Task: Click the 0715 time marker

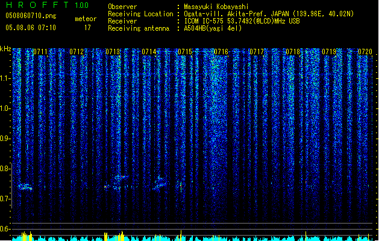Action: [x=185, y=52]
